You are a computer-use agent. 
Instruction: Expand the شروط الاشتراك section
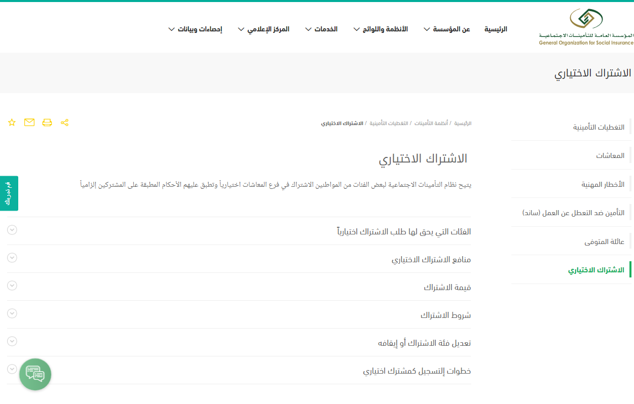pos(445,315)
